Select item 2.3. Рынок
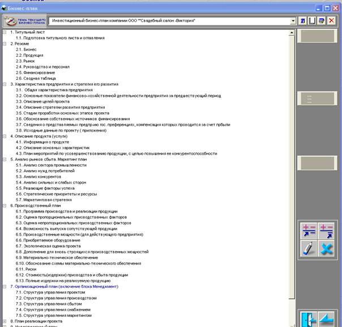 coord(25,61)
